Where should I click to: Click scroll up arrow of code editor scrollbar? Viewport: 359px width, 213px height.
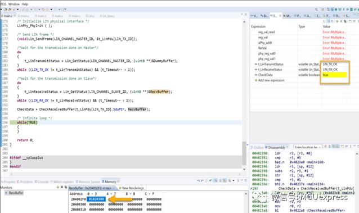pyautogui.click(x=244, y=22)
